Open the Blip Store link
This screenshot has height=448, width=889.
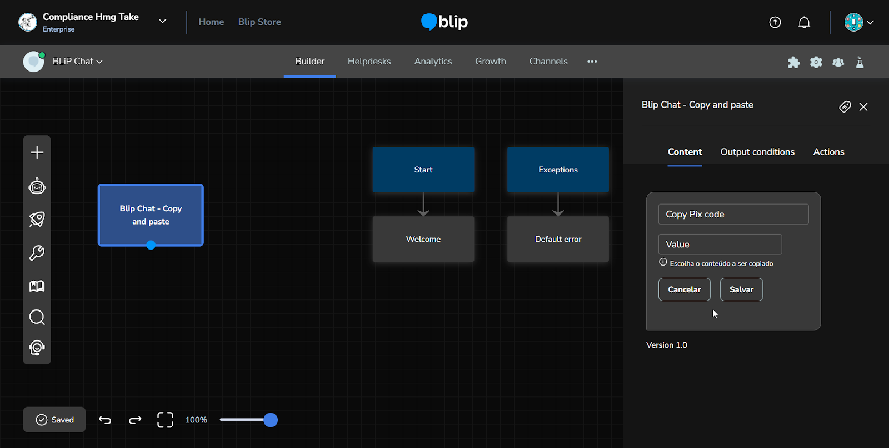[259, 22]
